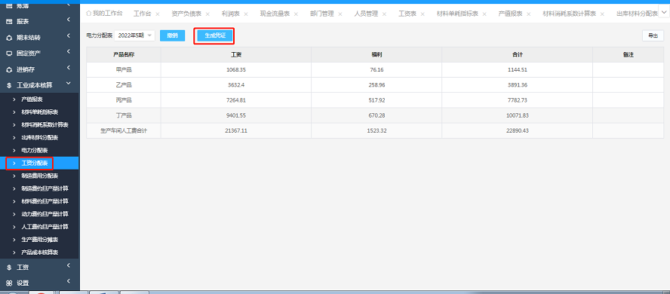Select the 乙产品 row name cell

(124, 85)
